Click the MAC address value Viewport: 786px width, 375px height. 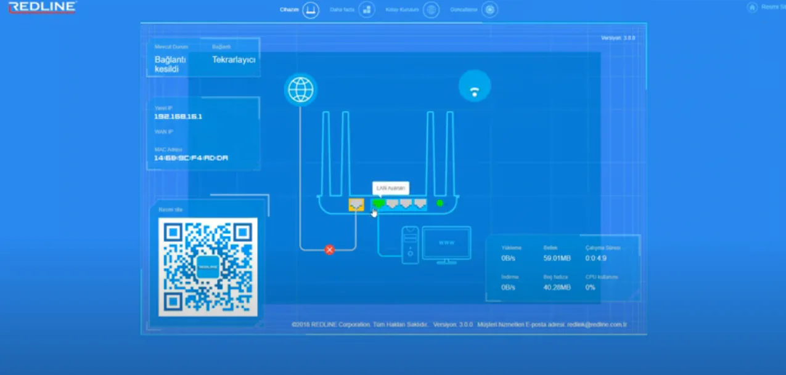(191, 158)
